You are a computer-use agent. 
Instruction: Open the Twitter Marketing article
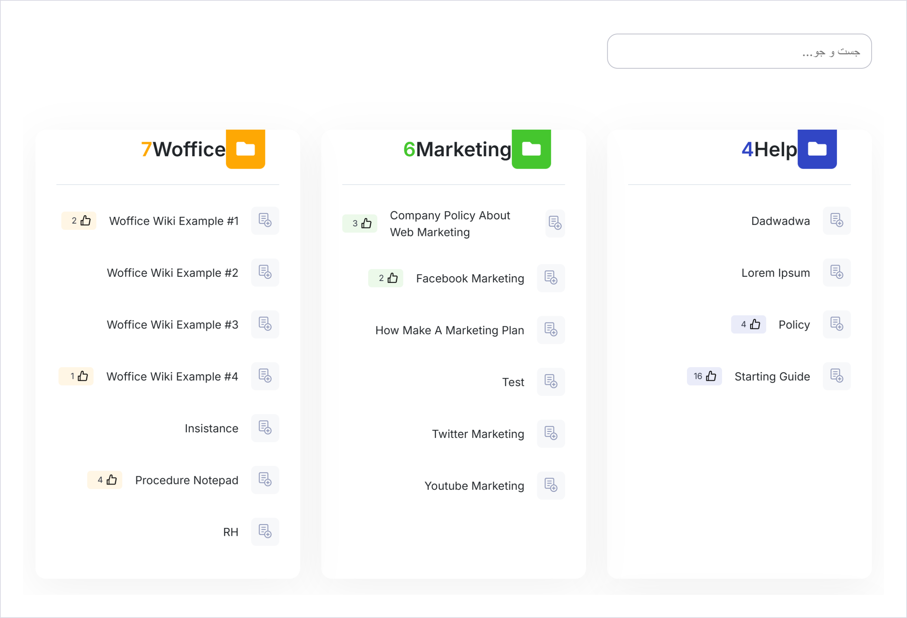tap(478, 434)
